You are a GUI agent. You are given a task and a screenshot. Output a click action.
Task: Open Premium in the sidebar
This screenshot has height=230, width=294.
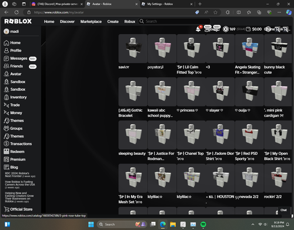click(x=15, y=159)
